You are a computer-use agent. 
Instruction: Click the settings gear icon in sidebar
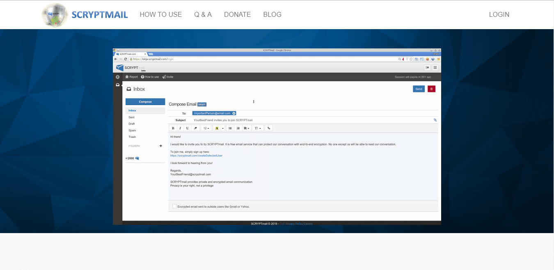point(117,77)
